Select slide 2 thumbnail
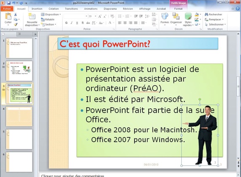This screenshot has width=241, height=177. click(x=19, y=71)
